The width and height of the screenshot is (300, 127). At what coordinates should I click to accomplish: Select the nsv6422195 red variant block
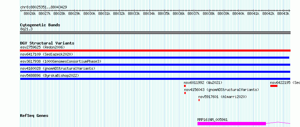point(274,86)
